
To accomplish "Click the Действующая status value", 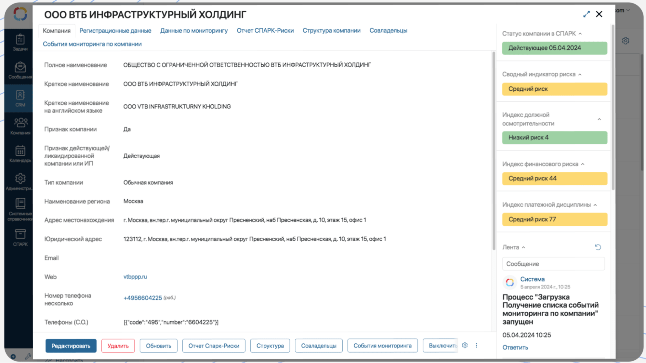I will click(142, 156).
